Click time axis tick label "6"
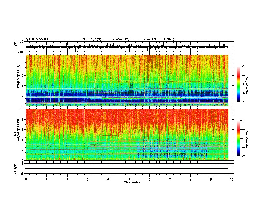Image resolution: width=261 pixels, height=201 pixels. point(149,179)
